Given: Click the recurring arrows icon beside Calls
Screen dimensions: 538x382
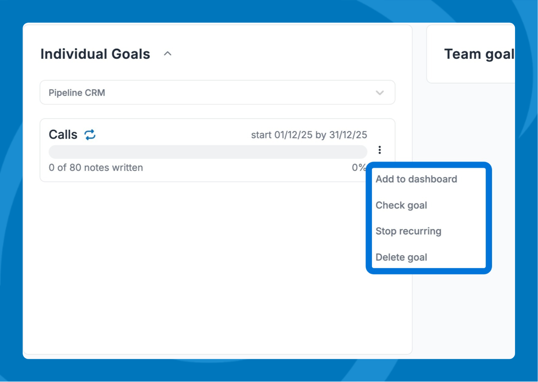Looking at the screenshot, I should click(90, 135).
